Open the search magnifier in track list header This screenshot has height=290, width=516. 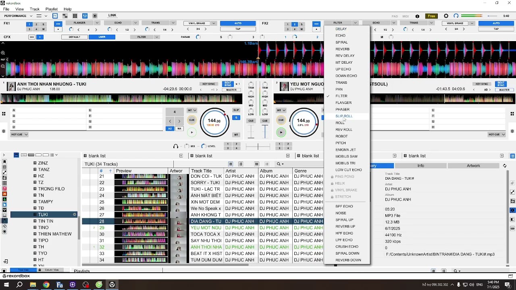(x=279, y=164)
